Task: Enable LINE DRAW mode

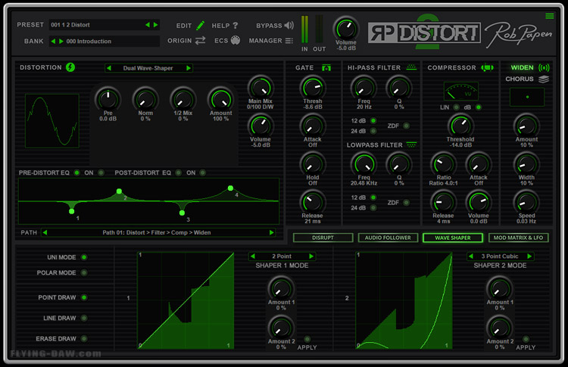Action: [x=84, y=318]
